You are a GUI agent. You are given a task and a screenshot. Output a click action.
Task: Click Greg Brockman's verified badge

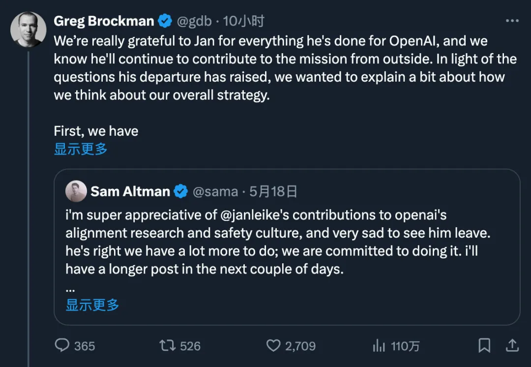(x=164, y=21)
